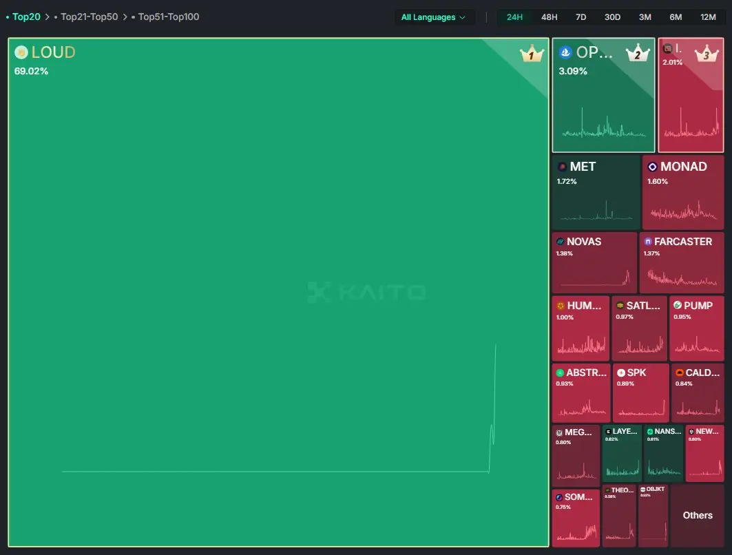Go to the Top20 breadcrumb
Screen dimensions: 732x555
pyautogui.click(x=26, y=17)
